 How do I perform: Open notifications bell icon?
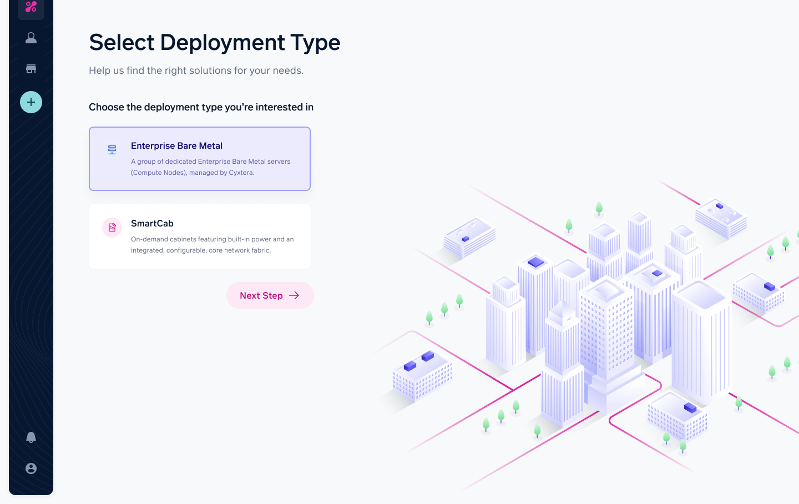tap(31, 437)
